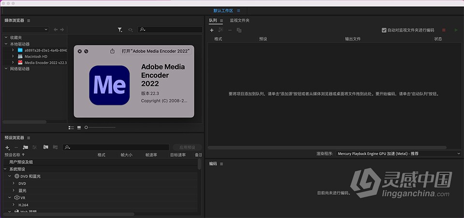The image size is (464, 218).
Task: Click the create new preset plus icon
Action: click(x=7, y=148)
